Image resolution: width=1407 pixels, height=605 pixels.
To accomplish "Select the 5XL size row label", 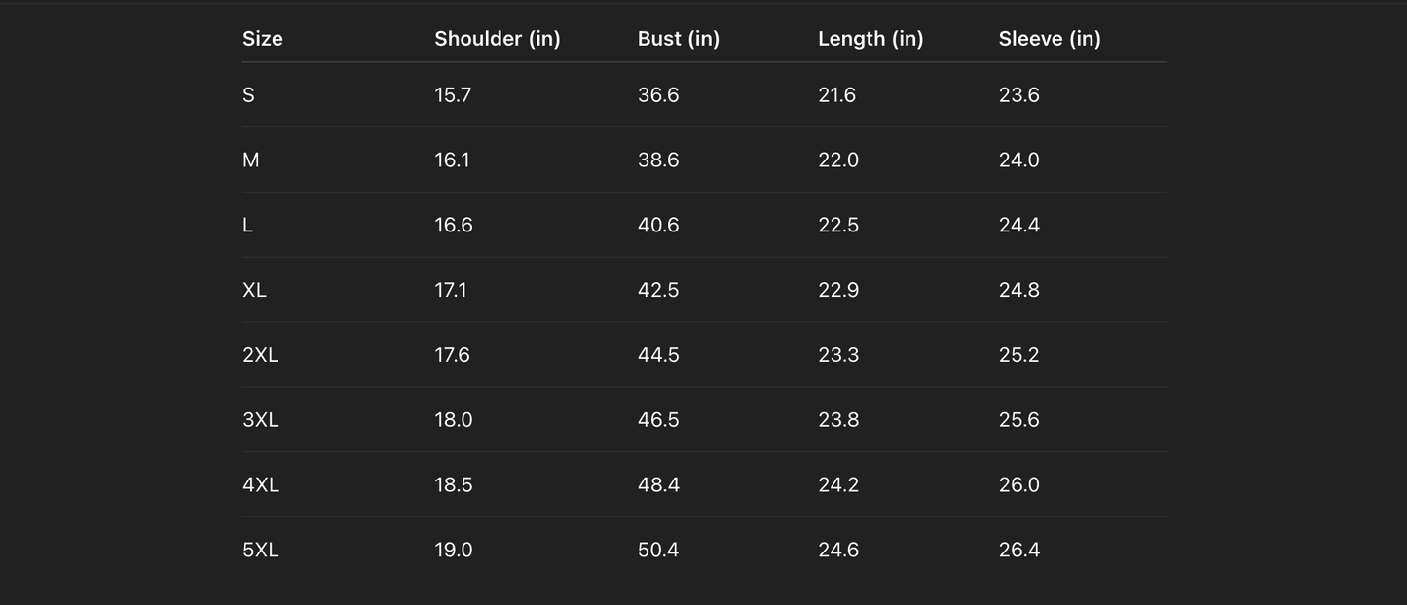I will pos(260,551).
